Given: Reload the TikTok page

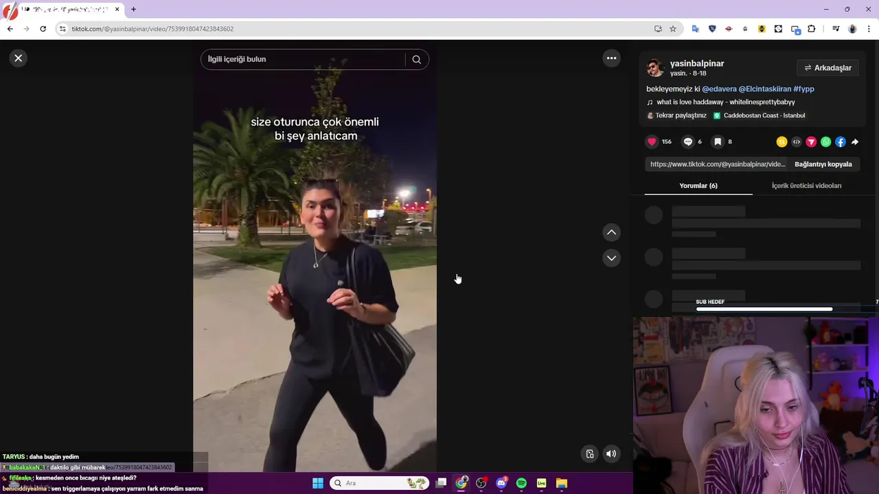Looking at the screenshot, I should [43, 29].
